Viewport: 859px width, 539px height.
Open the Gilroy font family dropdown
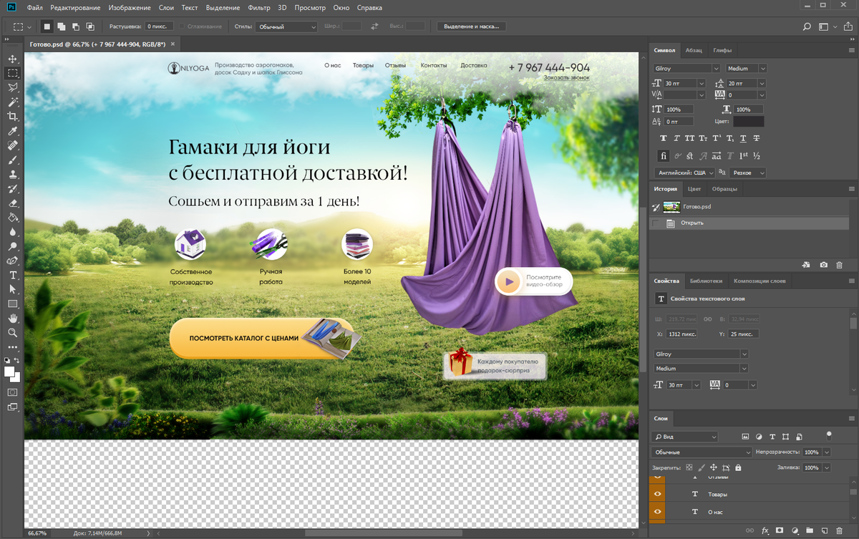(686, 69)
